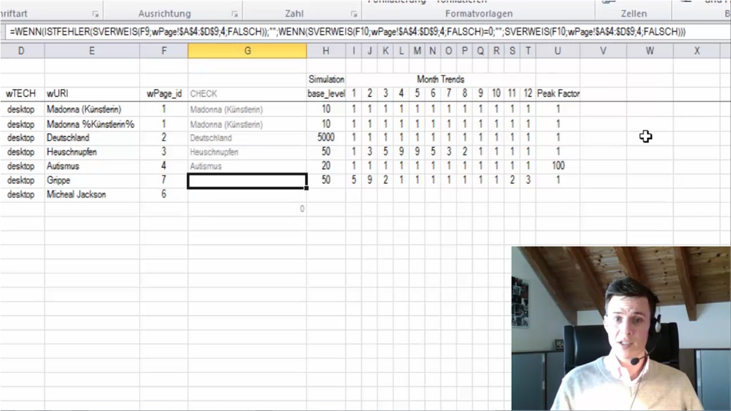Select CHECK cell 'Deutschland' in column G
Image resolution: width=731 pixels, height=411 pixels.
[x=247, y=138]
